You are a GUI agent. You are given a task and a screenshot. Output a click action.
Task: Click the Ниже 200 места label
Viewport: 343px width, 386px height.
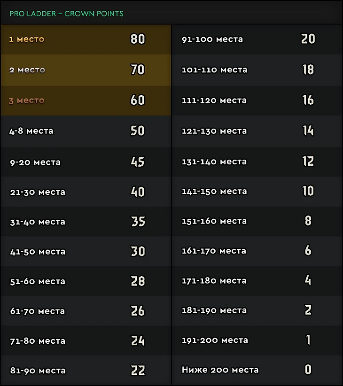[220, 370]
